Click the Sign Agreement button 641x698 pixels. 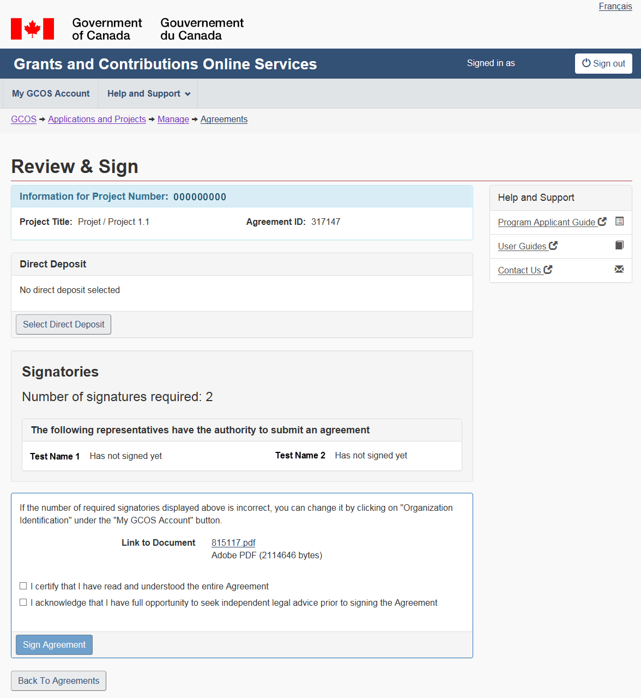click(x=54, y=645)
